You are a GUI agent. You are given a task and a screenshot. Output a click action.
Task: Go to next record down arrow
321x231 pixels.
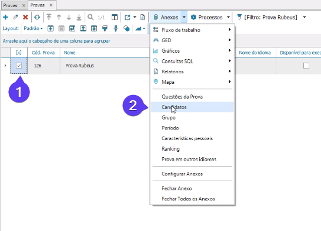tap(69, 17)
